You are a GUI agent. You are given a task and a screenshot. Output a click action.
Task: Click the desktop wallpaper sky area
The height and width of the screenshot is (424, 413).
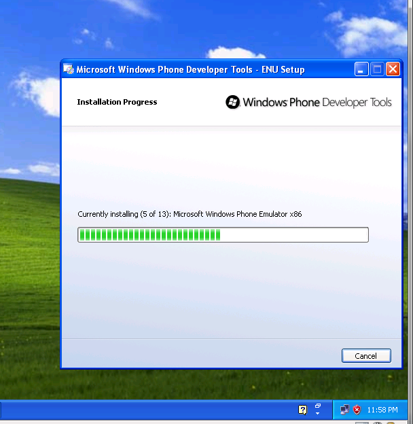click(204, 27)
